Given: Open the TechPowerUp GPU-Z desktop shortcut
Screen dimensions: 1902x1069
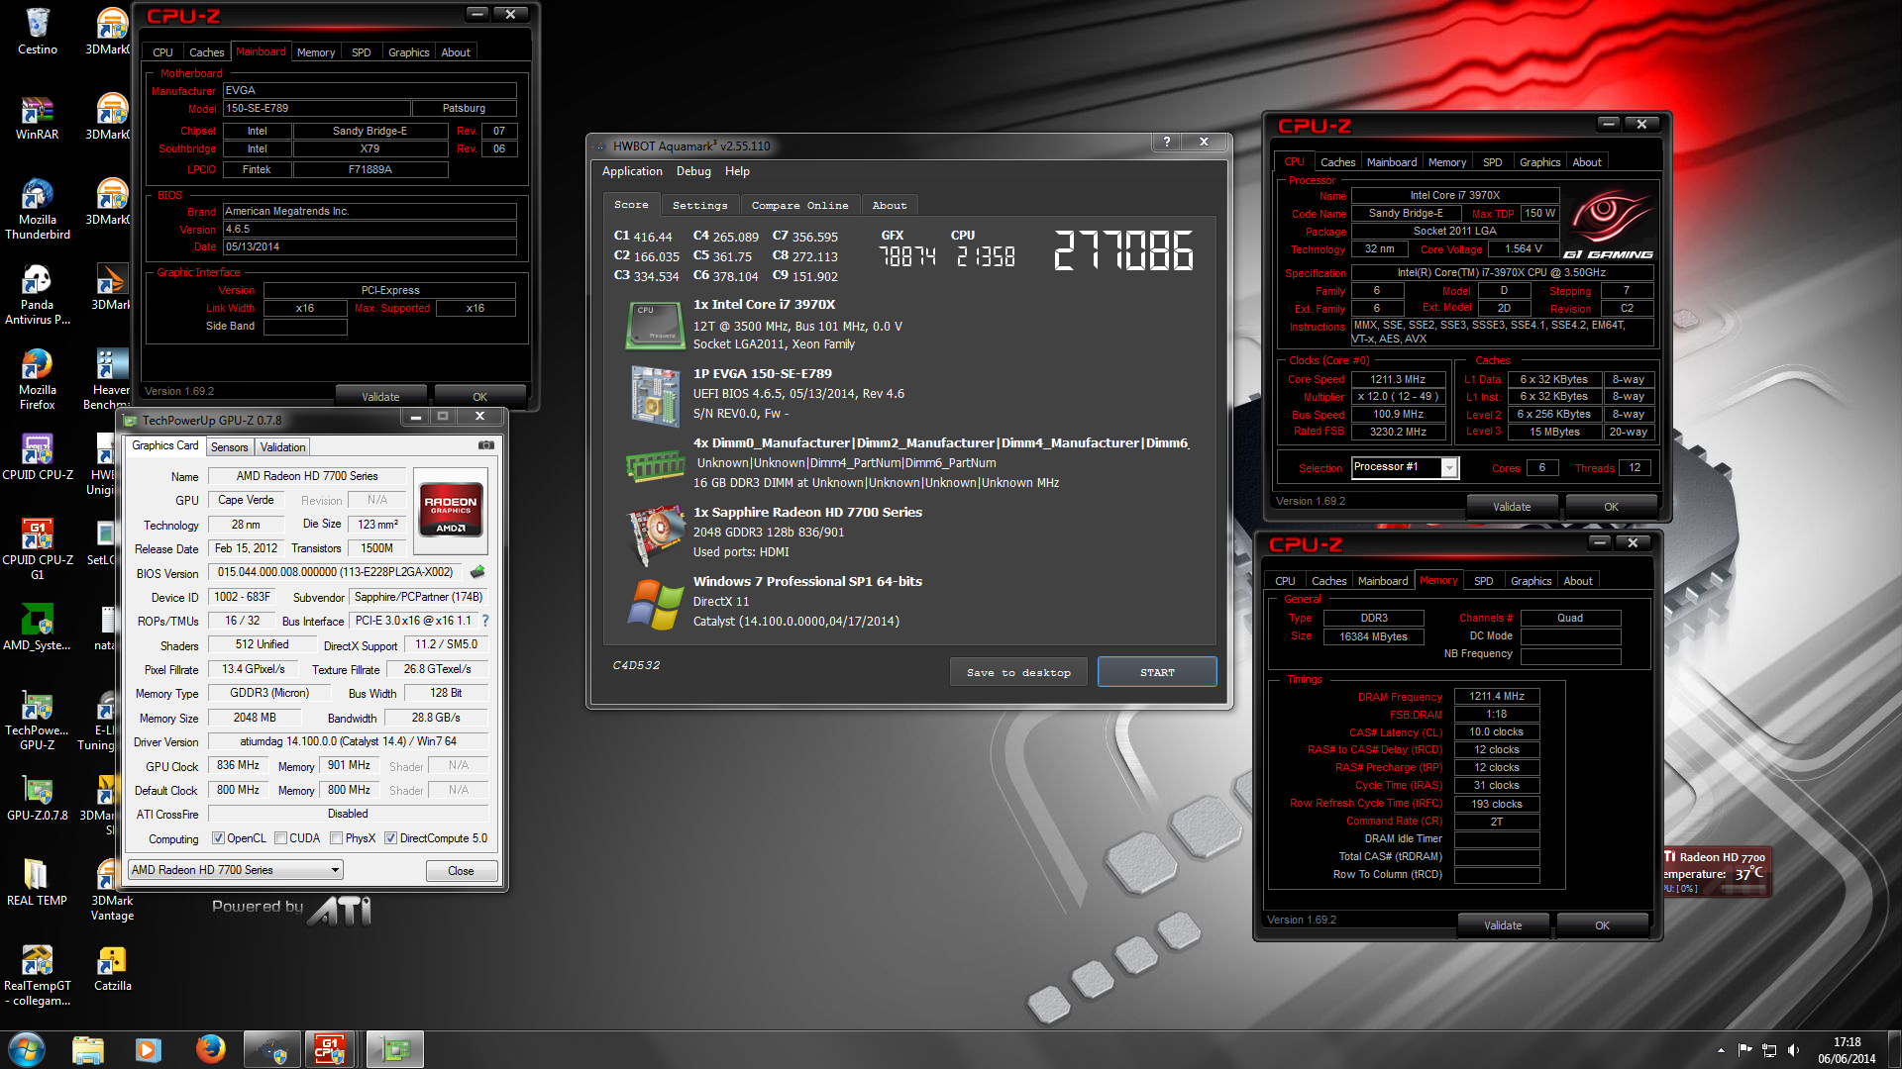Looking at the screenshot, I should [x=38, y=720].
